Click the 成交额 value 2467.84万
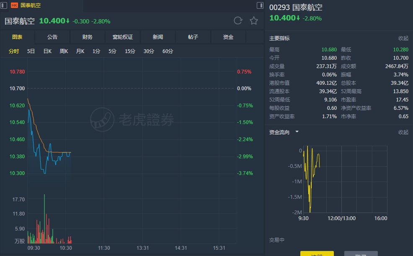The width and height of the screenshot is (413, 256). [397, 66]
